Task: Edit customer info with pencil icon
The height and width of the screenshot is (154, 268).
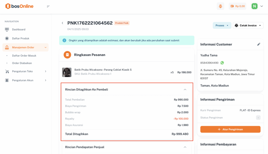Action: click(259, 44)
